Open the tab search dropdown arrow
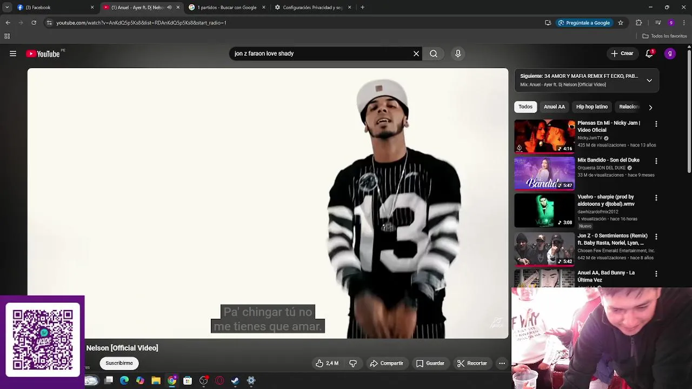 [7, 8]
